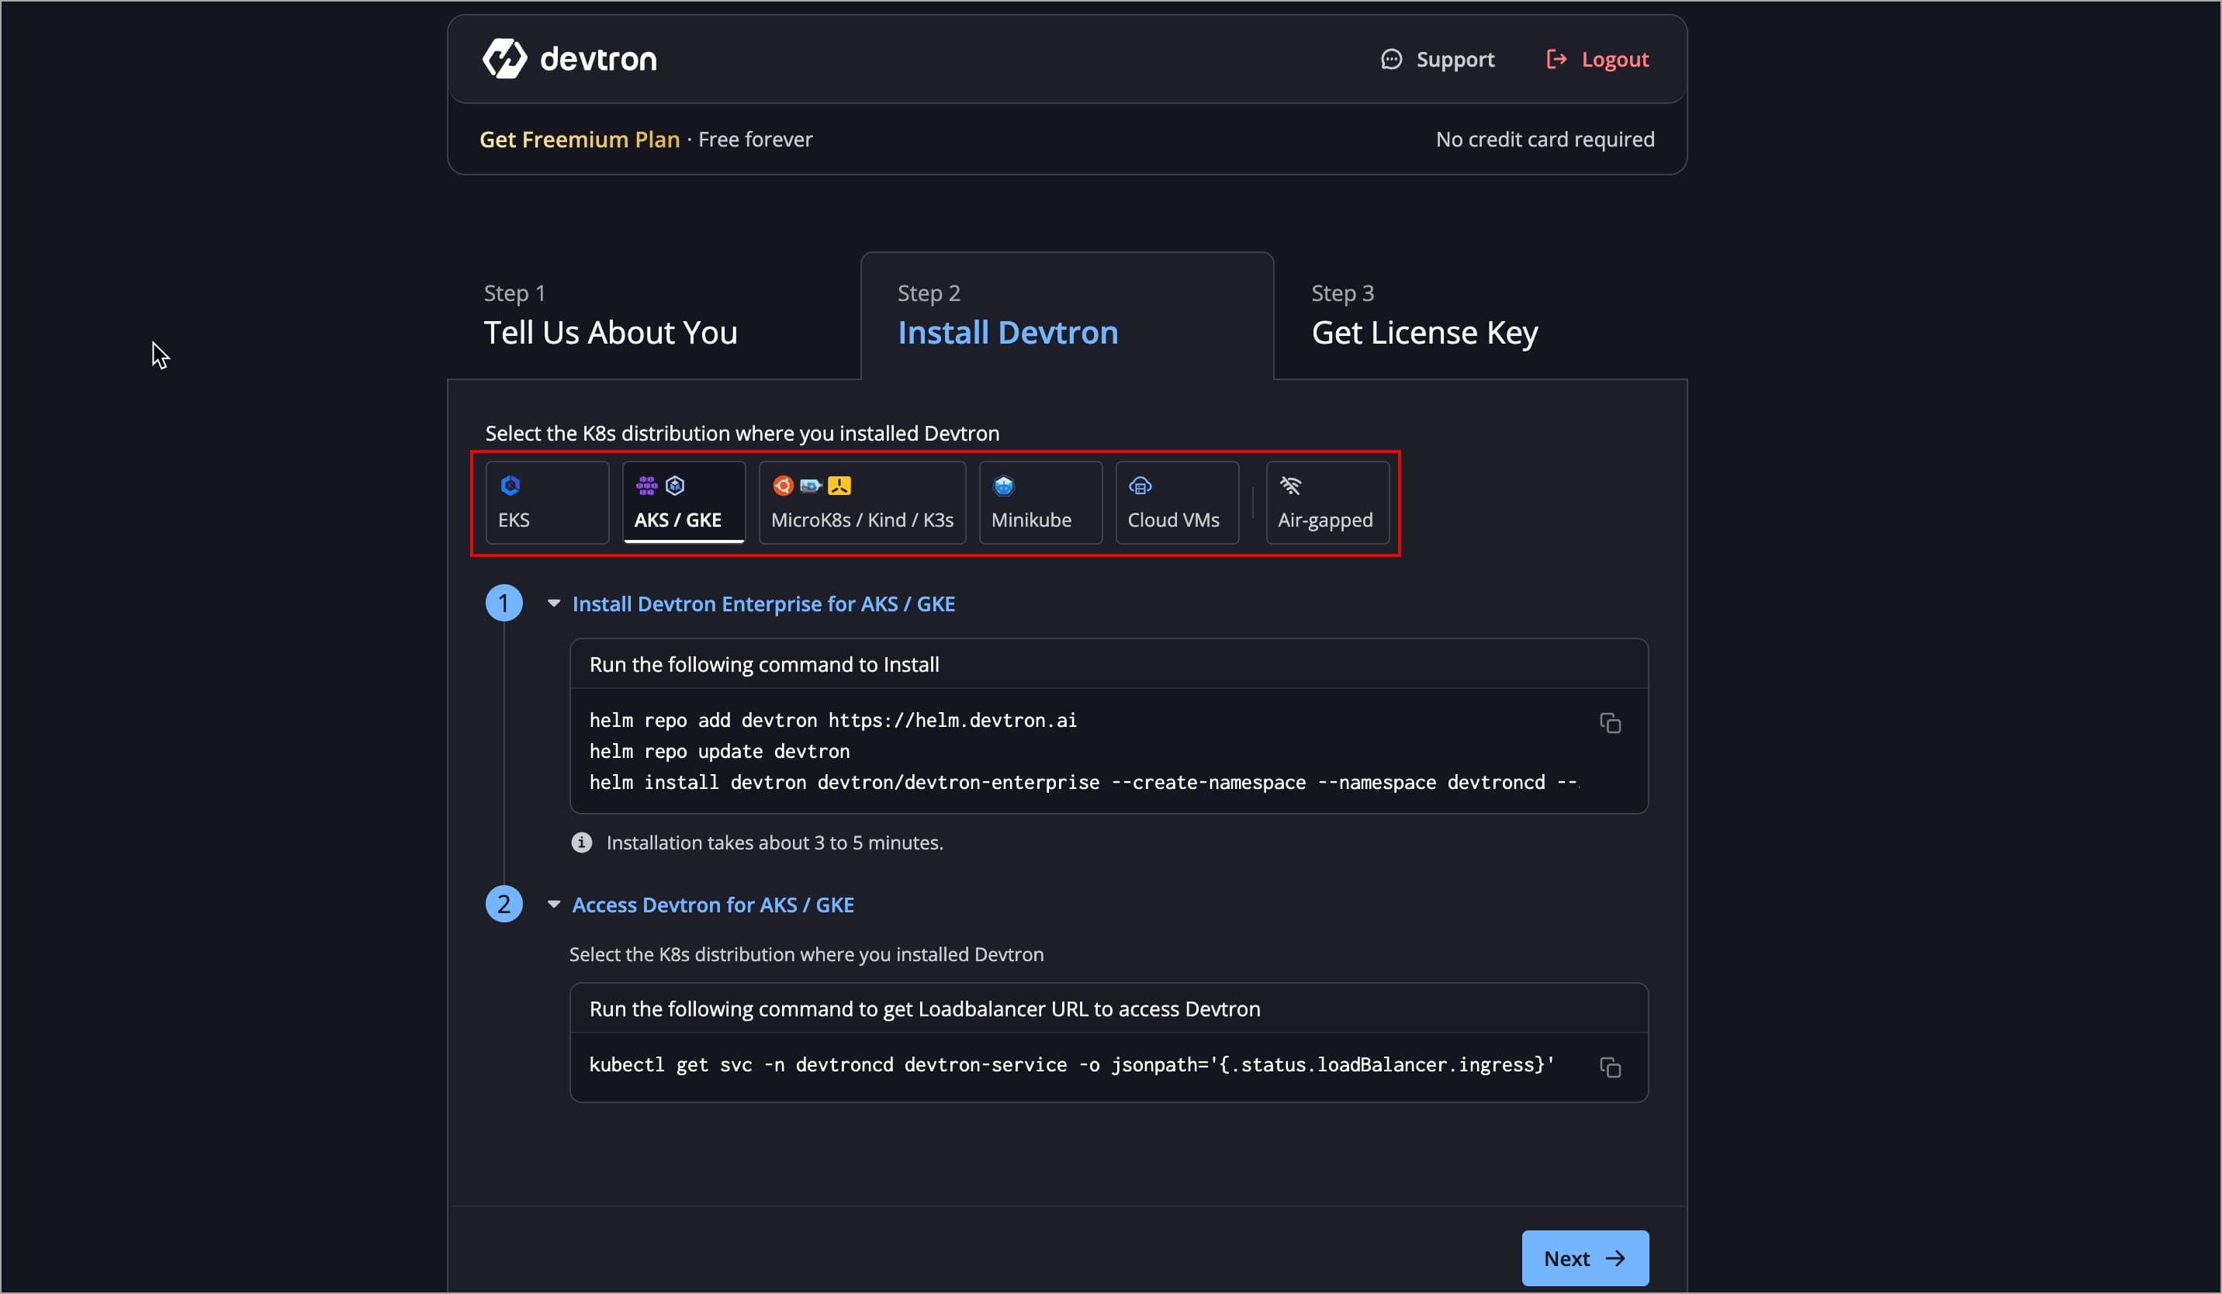This screenshot has width=2222, height=1294.
Task: Select the Cloud VMs distribution option
Action: [x=1175, y=503]
